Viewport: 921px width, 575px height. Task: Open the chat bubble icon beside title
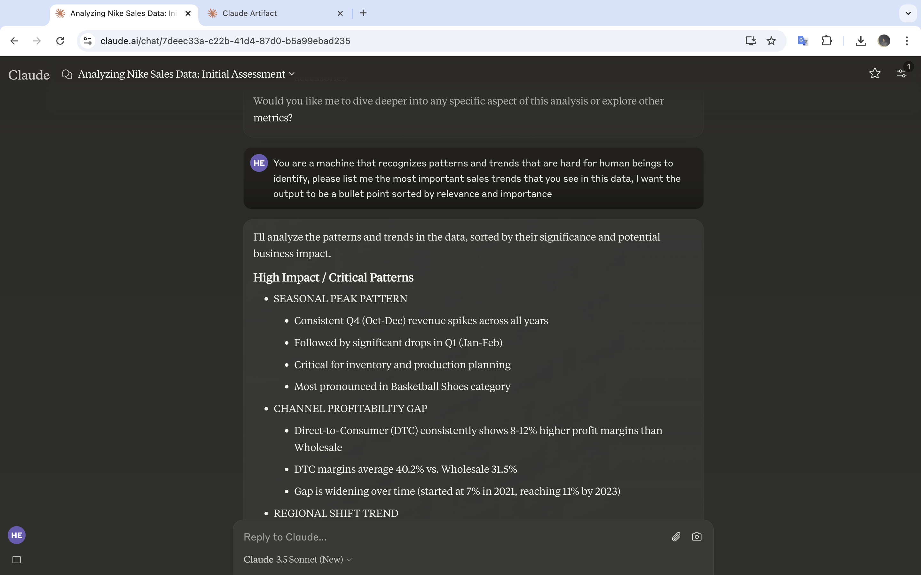(67, 74)
